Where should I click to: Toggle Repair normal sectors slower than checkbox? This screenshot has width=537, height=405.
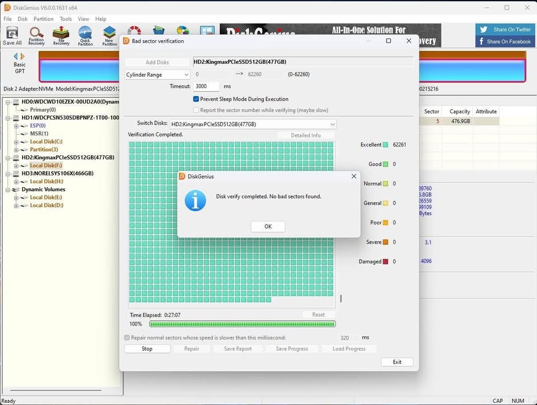point(127,337)
